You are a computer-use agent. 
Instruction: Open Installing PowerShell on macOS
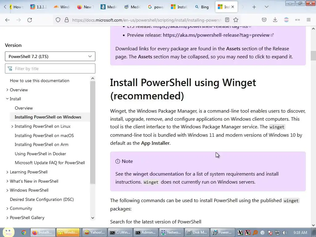(44, 135)
